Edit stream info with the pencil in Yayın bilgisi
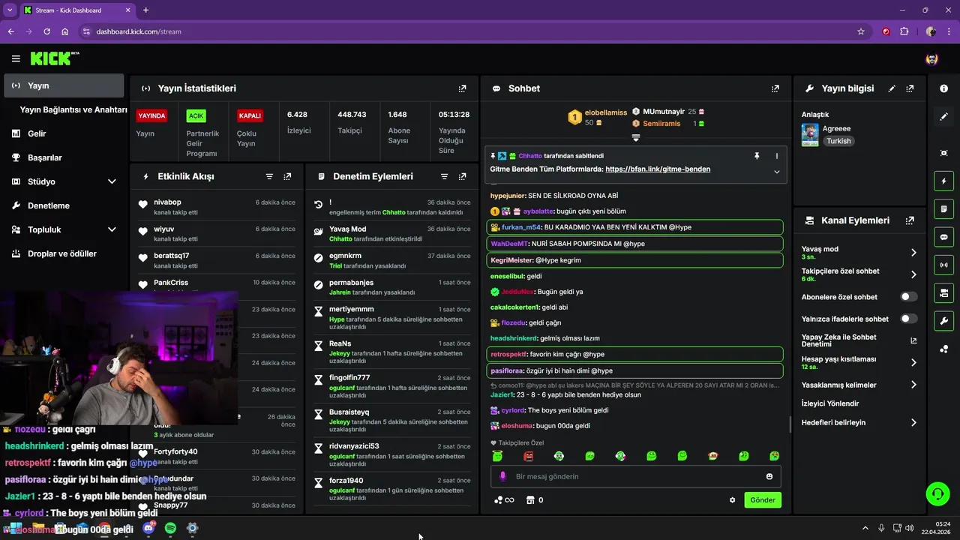 pos(892,88)
